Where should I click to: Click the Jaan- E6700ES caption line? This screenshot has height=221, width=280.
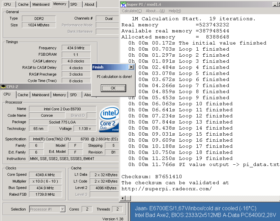[196, 208]
